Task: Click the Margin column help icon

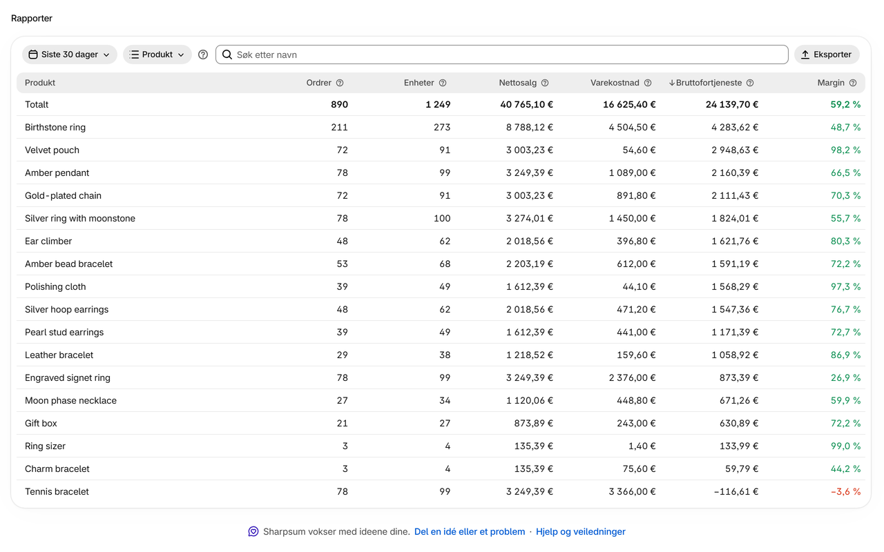Action: [853, 83]
